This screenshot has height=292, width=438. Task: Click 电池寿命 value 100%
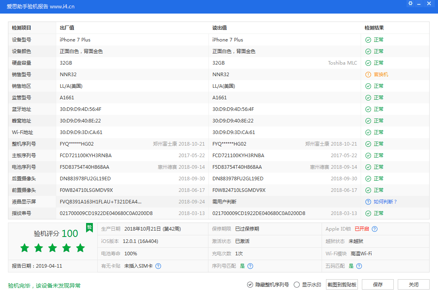131,254
